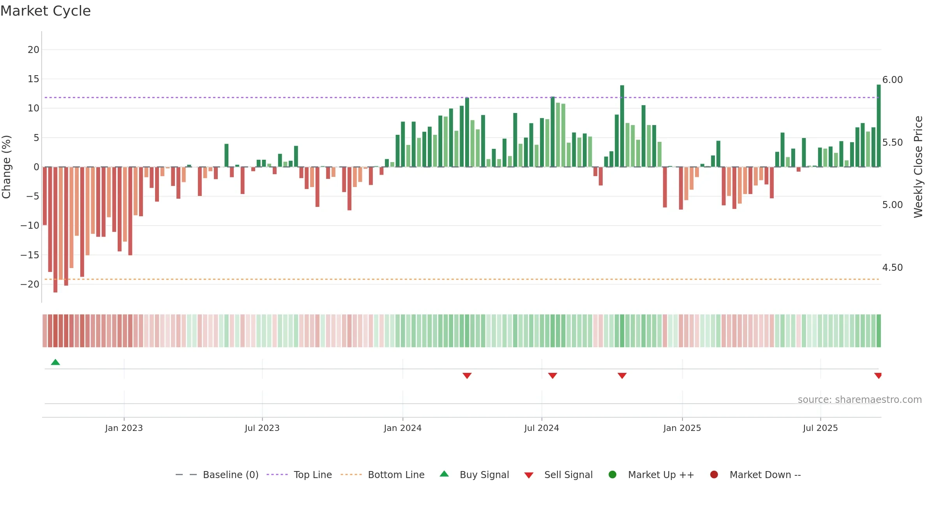Toggle the Buy Signal legend label
This screenshot has height=526, width=935.
point(484,475)
